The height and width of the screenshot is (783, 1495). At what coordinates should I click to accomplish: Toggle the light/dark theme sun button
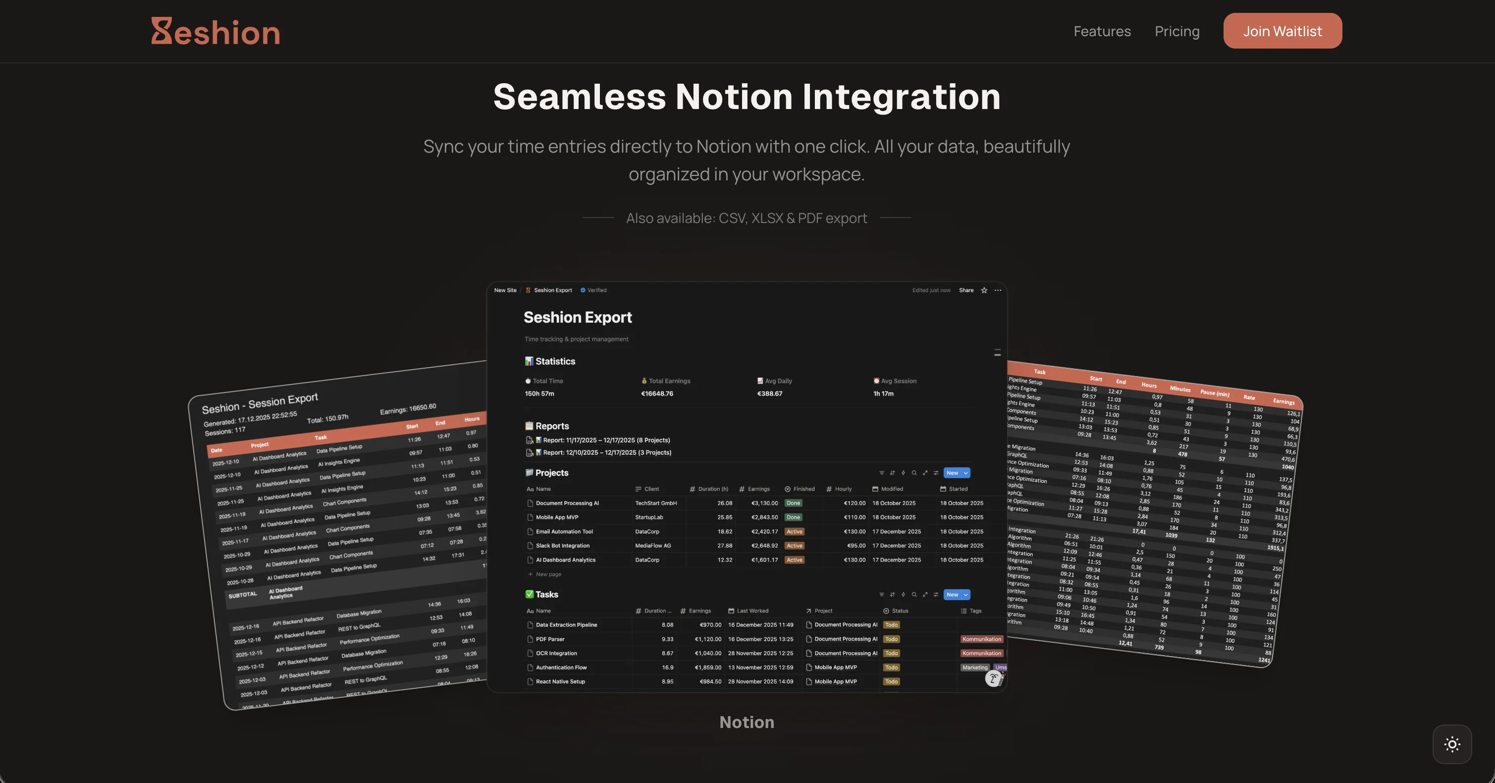tap(1451, 744)
